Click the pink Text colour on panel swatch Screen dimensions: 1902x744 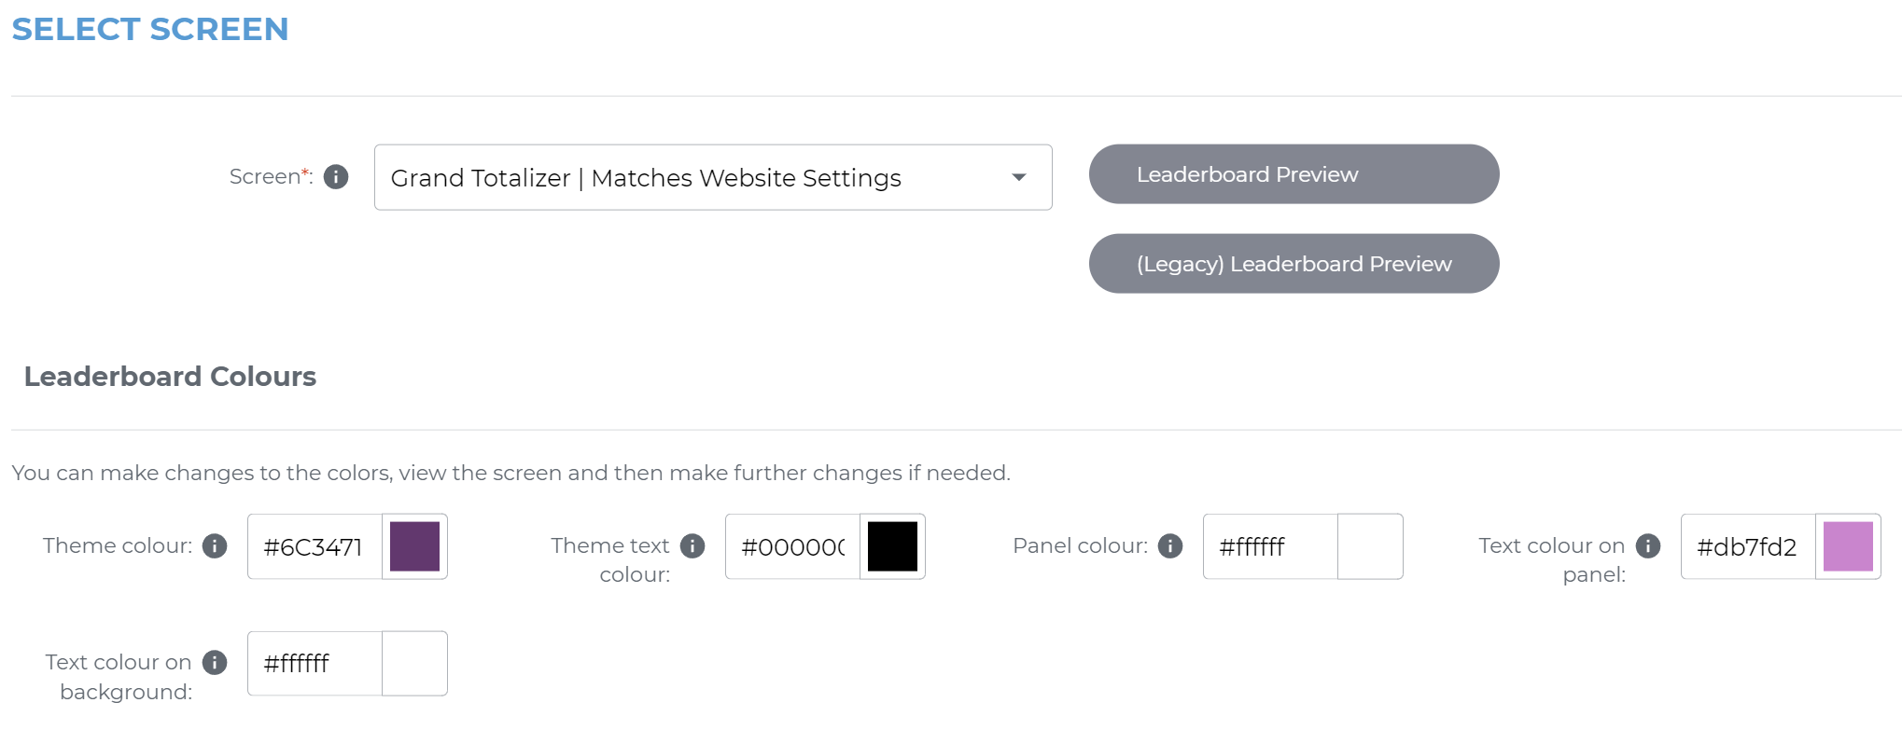coord(1848,546)
